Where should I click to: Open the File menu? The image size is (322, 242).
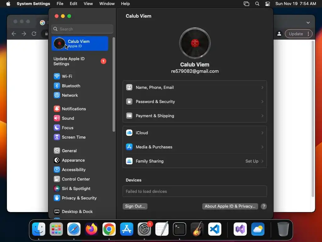[x=60, y=4]
